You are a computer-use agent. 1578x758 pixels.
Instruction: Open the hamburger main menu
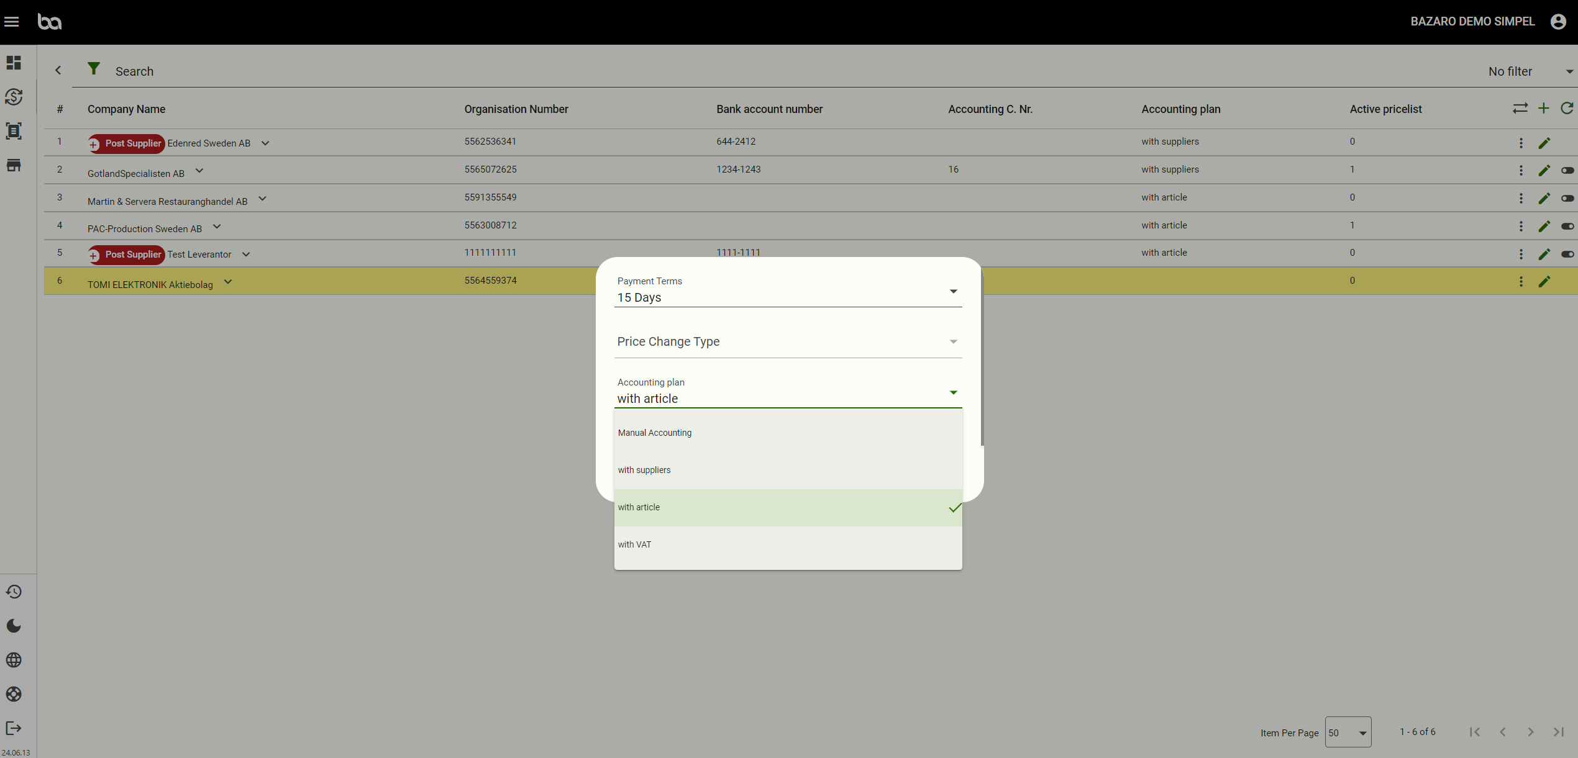12,22
